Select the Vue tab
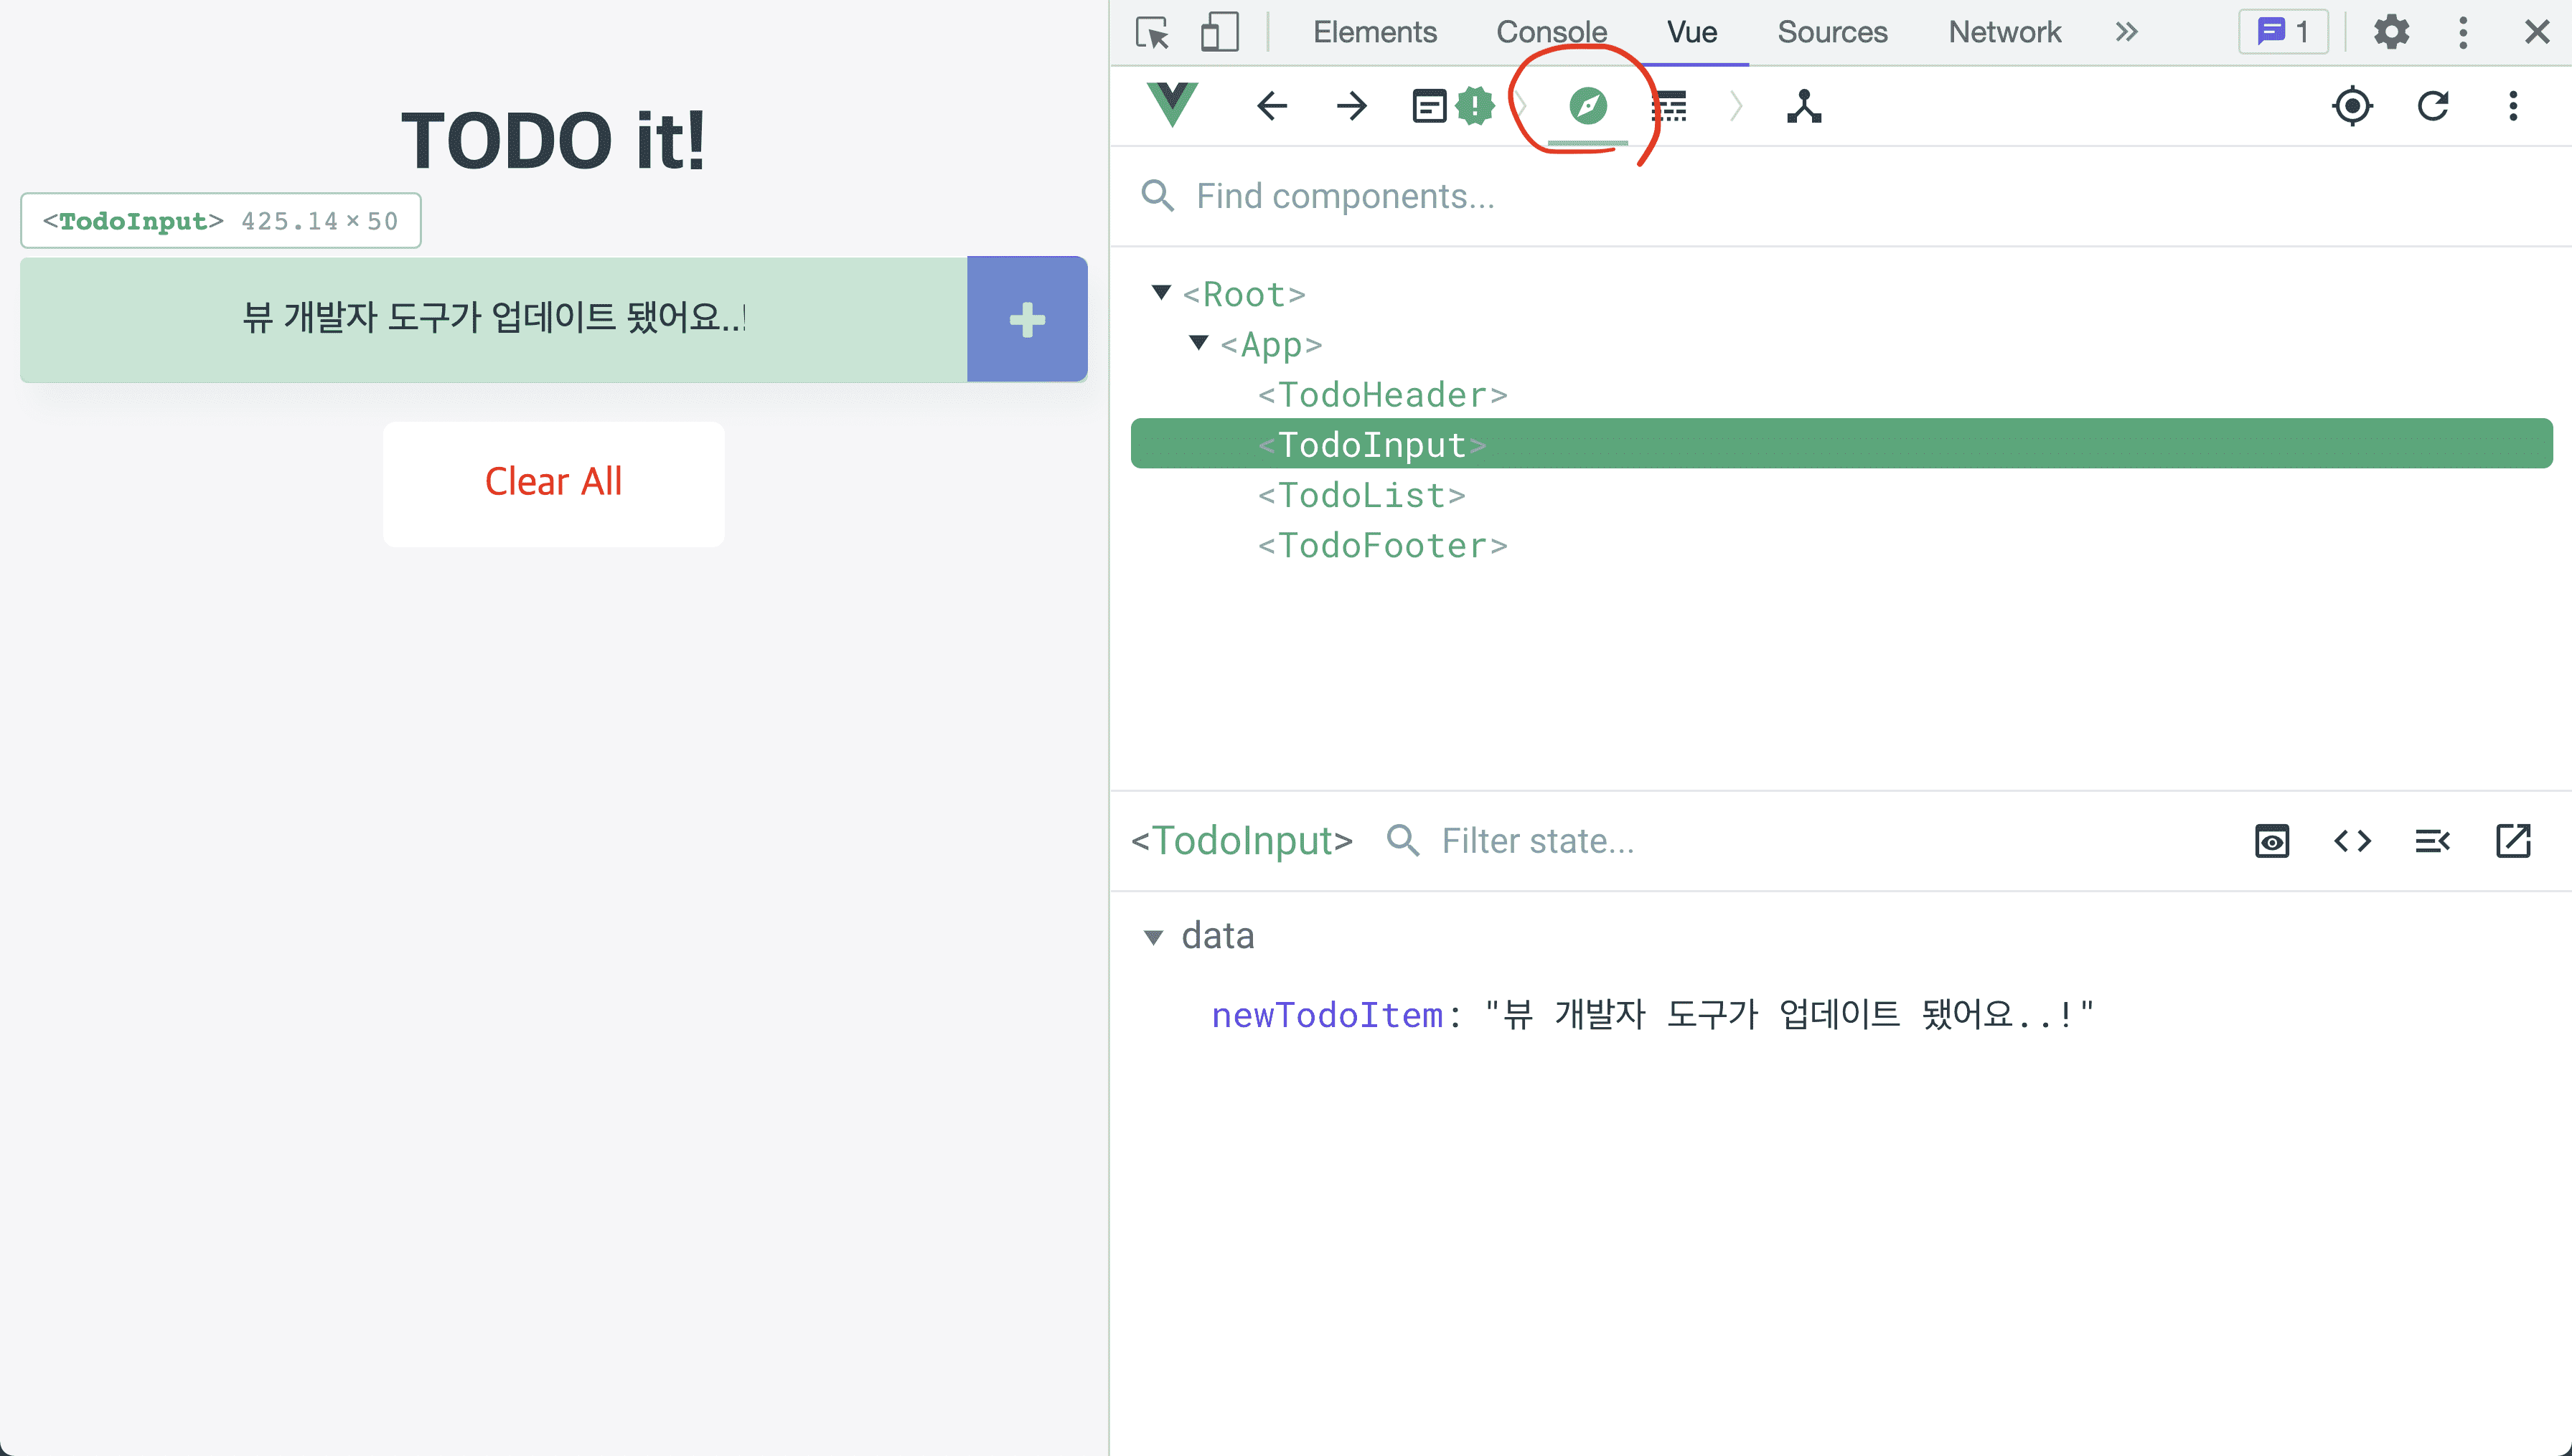This screenshot has width=2572, height=1456. 1691,32
